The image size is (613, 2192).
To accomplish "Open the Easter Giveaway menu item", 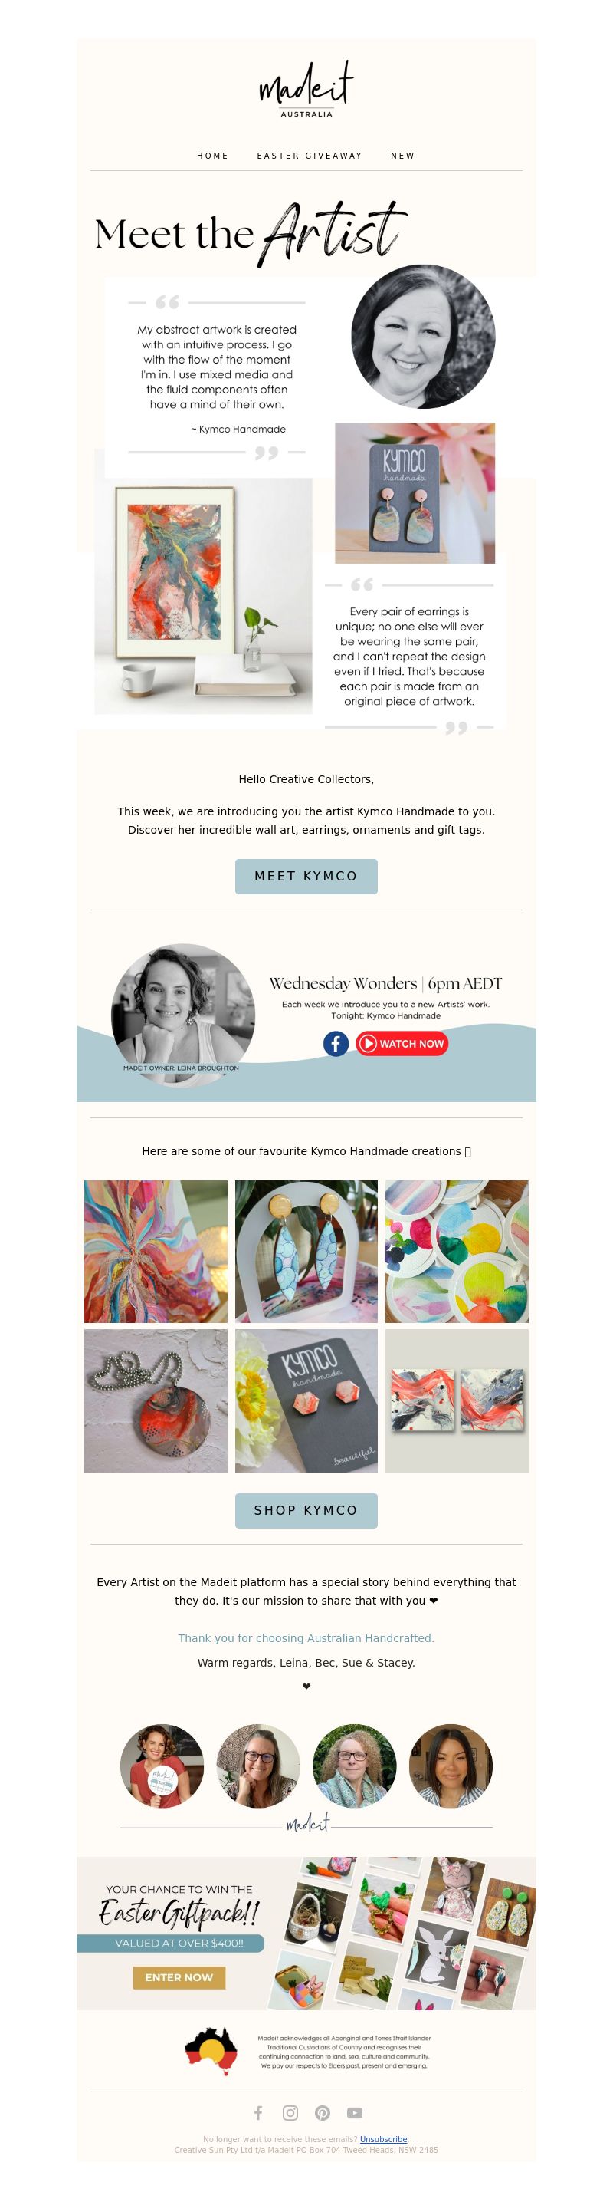I will 310,156.
